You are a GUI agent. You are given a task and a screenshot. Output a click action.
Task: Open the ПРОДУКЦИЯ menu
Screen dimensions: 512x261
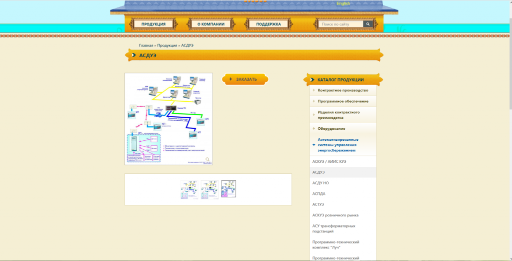tap(153, 24)
